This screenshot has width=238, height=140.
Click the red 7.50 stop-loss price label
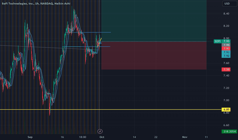click(226, 69)
